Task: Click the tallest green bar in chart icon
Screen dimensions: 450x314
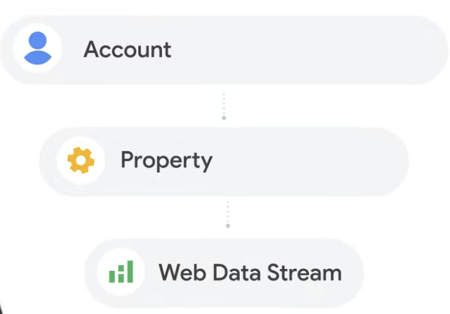Action: coord(130,272)
